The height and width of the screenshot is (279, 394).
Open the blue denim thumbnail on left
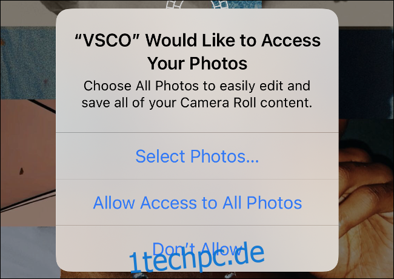(x=28, y=63)
